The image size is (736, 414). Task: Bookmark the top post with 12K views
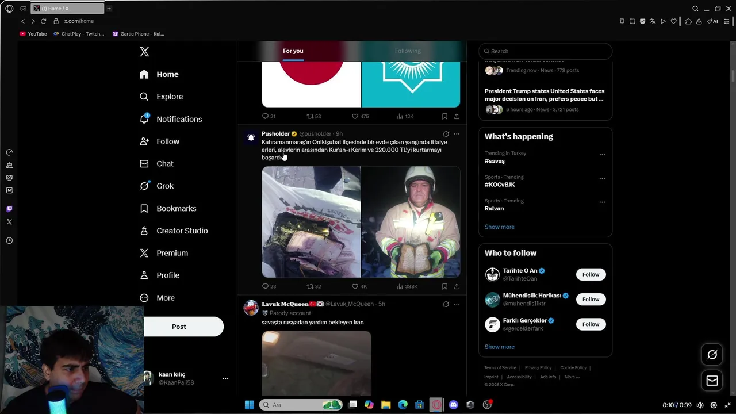444,116
